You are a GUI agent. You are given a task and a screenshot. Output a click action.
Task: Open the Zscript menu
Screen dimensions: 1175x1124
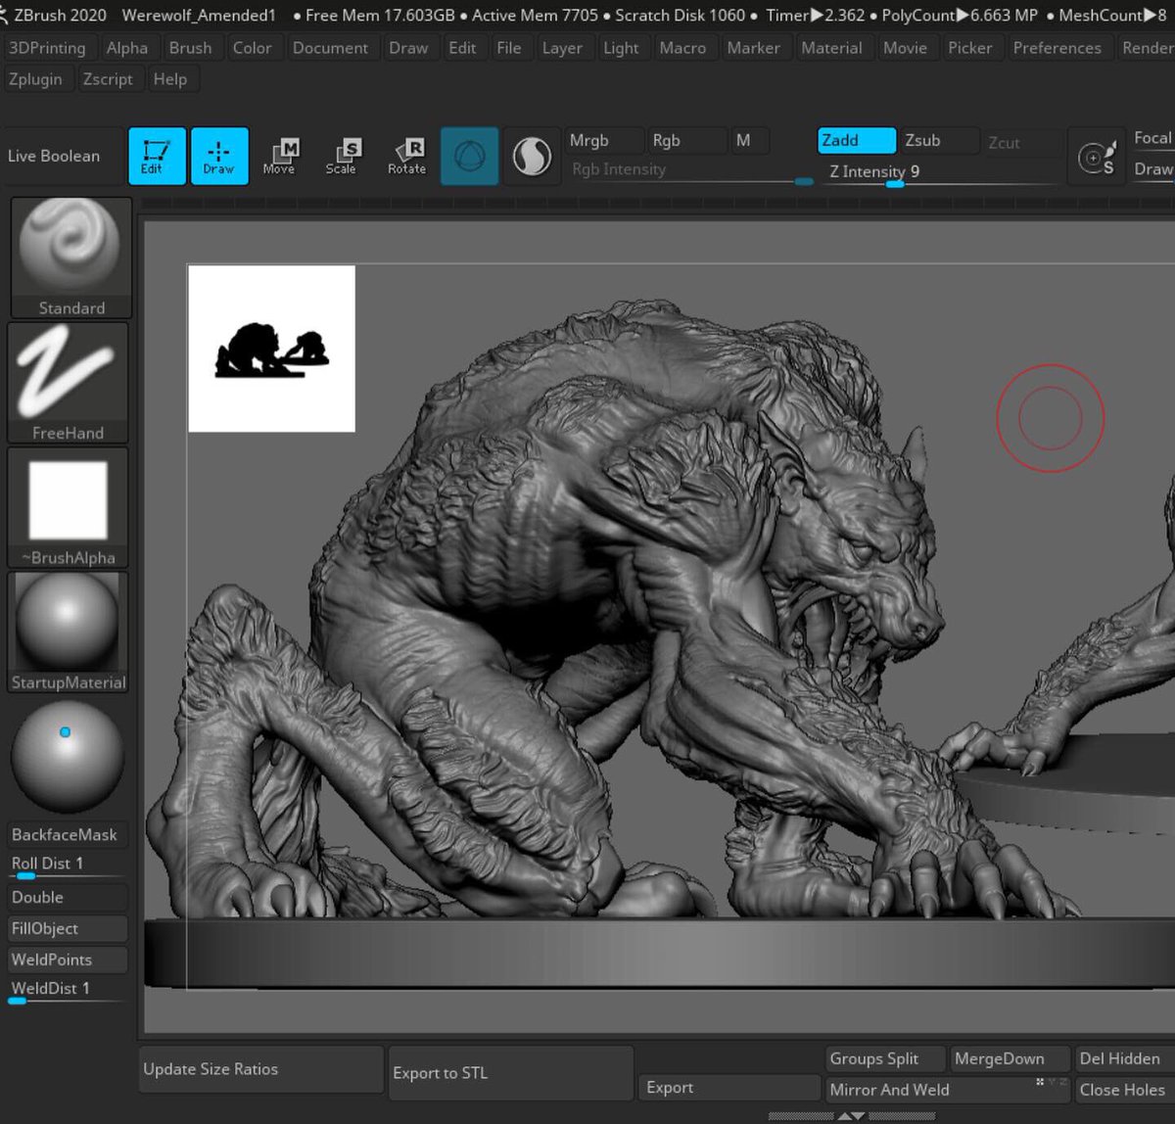coord(108,79)
